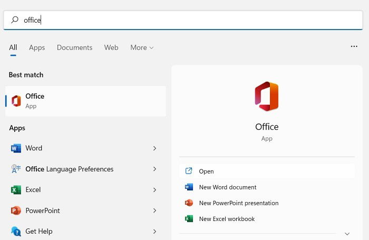Open the More filter dropdown

[x=142, y=47]
